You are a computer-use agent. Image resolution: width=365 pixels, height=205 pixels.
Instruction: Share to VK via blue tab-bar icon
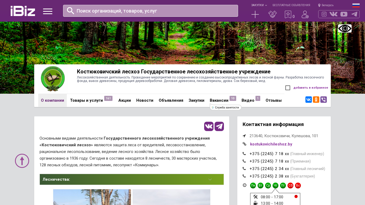[309, 100]
